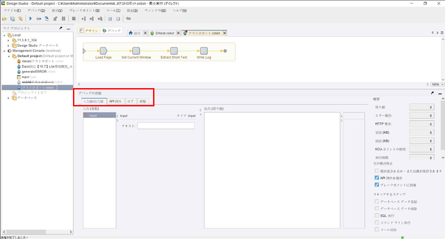The width and height of the screenshot is (445, 239).
Task: Close the DAtest.robot tab
Action: point(178,33)
